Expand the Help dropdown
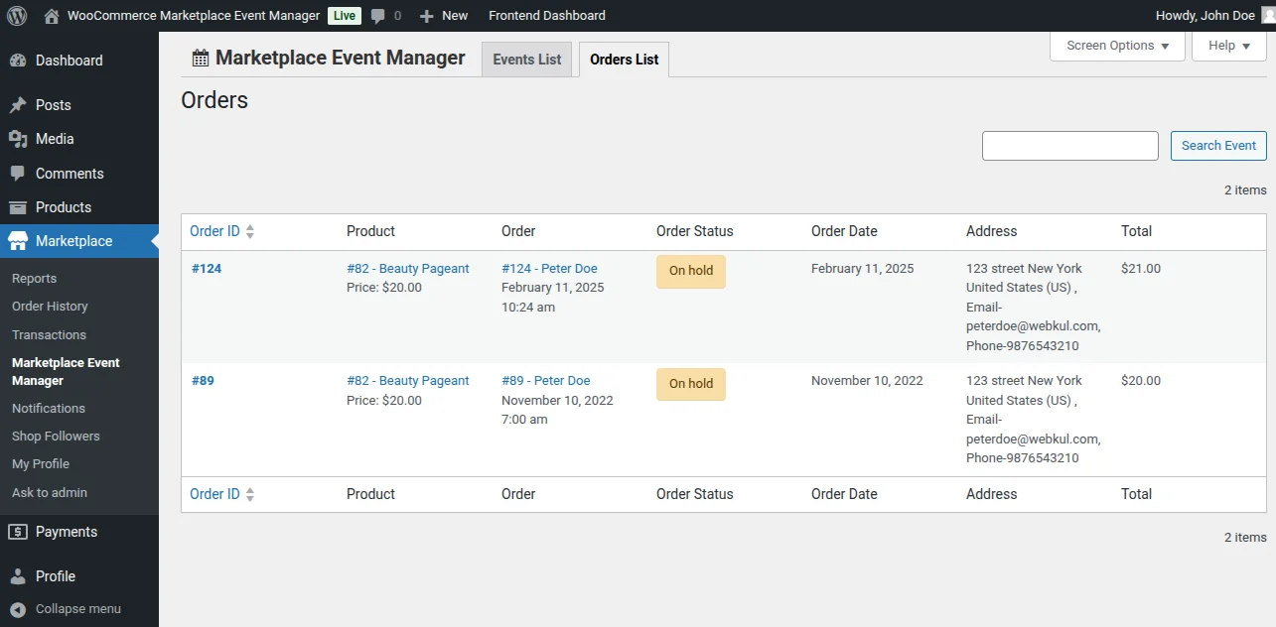 click(x=1227, y=45)
